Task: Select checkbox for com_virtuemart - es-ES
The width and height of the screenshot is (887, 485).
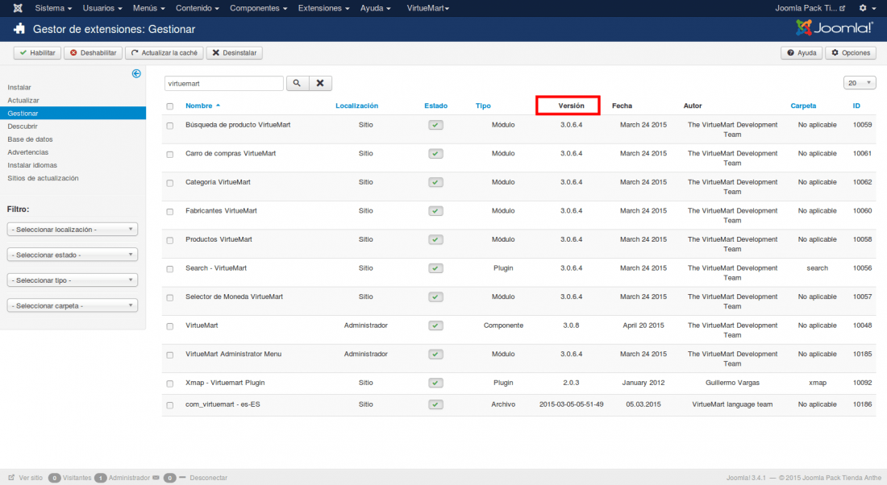Action: tap(169, 404)
